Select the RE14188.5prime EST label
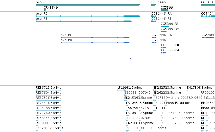 49,108
